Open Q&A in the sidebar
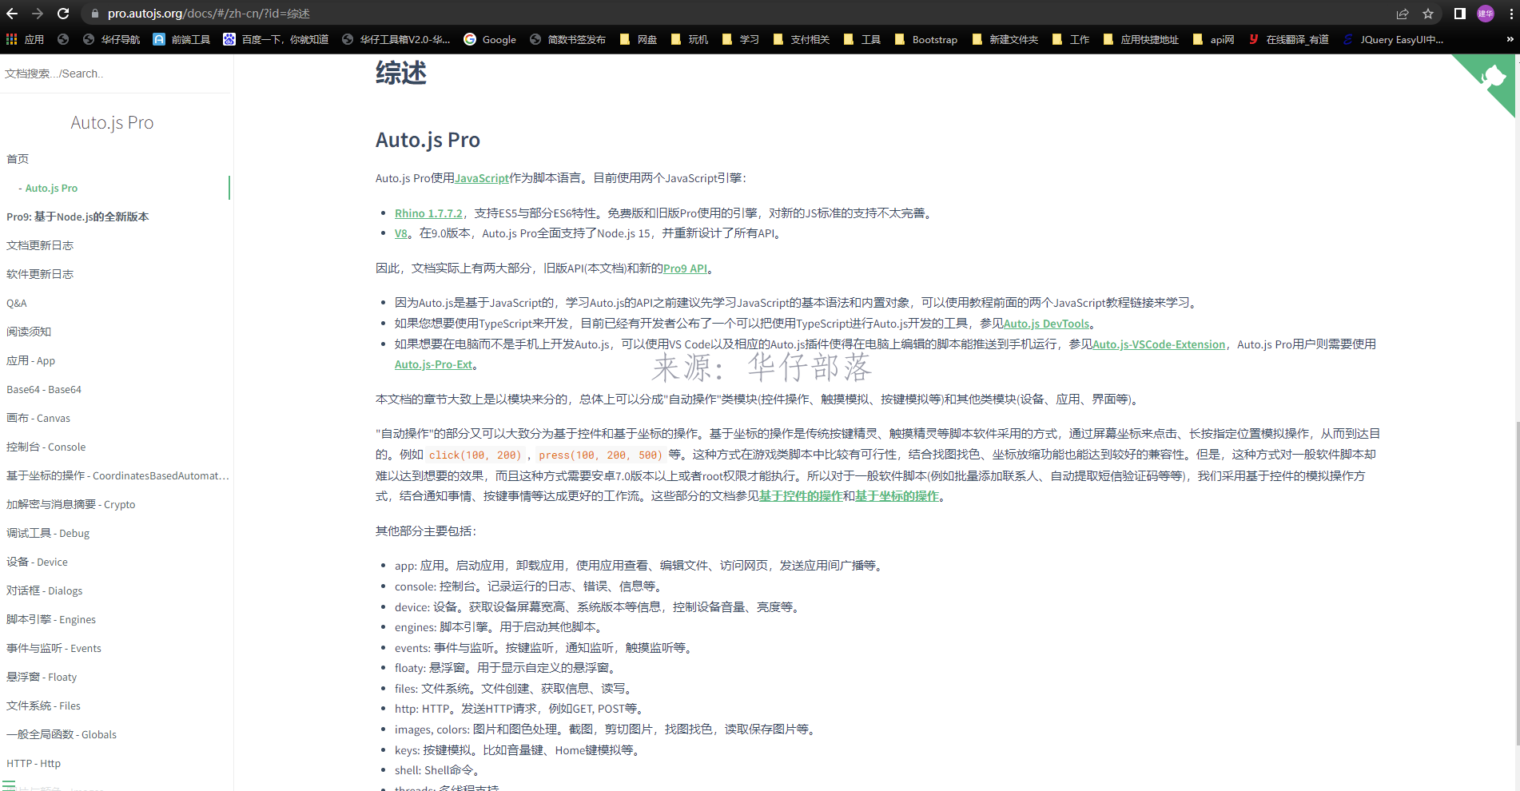 tap(17, 303)
